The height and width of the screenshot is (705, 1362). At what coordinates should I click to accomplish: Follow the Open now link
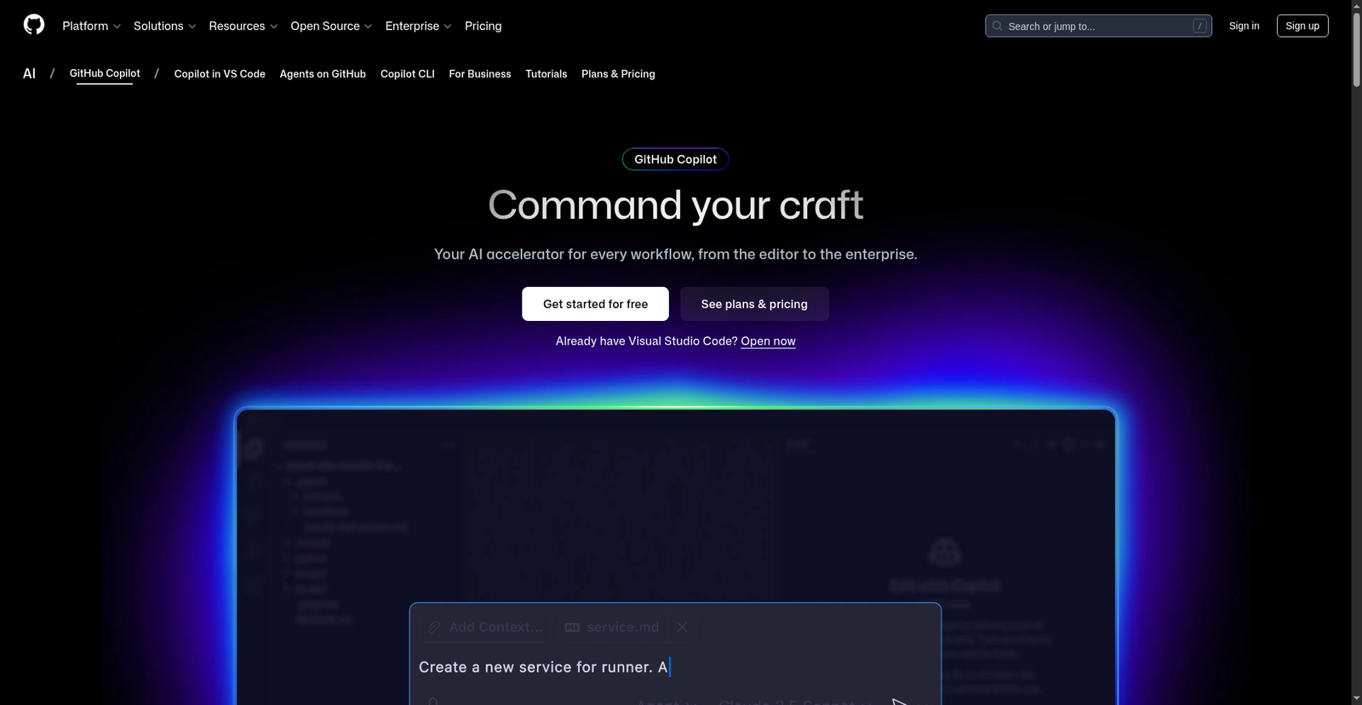tap(768, 341)
